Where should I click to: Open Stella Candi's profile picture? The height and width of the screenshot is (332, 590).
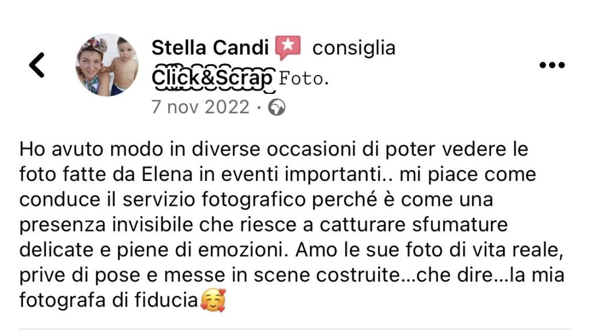coord(107,65)
